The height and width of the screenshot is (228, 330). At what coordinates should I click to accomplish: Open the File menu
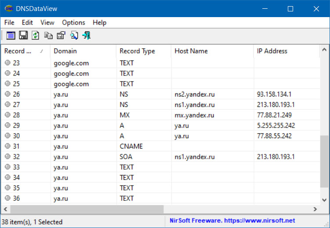click(9, 22)
